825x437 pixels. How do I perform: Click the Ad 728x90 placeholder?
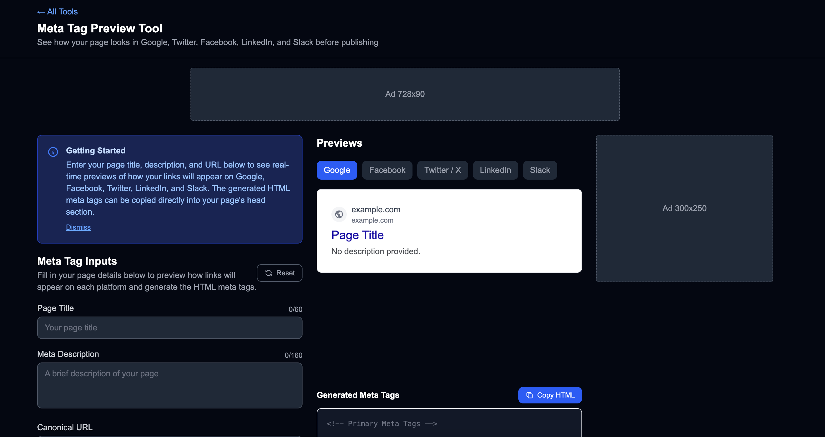coord(405,94)
